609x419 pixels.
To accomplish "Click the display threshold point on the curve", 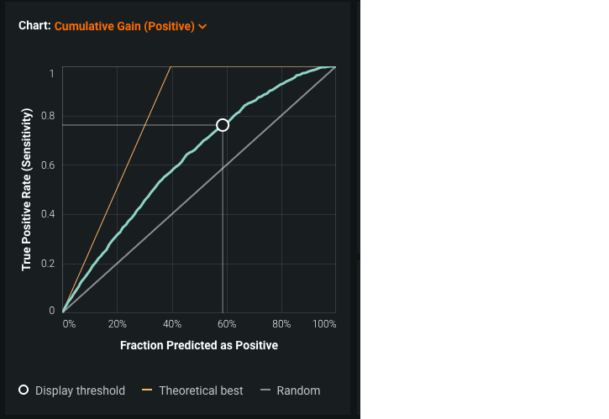I will click(223, 125).
